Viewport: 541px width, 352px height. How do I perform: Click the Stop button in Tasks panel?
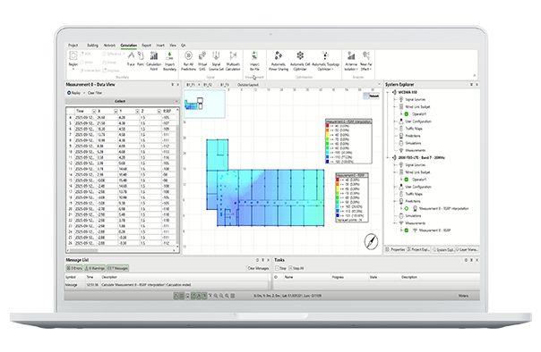pyautogui.click(x=280, y=268)
